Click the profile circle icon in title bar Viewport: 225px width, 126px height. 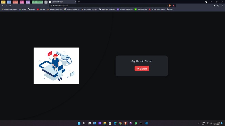click(206, 2)
